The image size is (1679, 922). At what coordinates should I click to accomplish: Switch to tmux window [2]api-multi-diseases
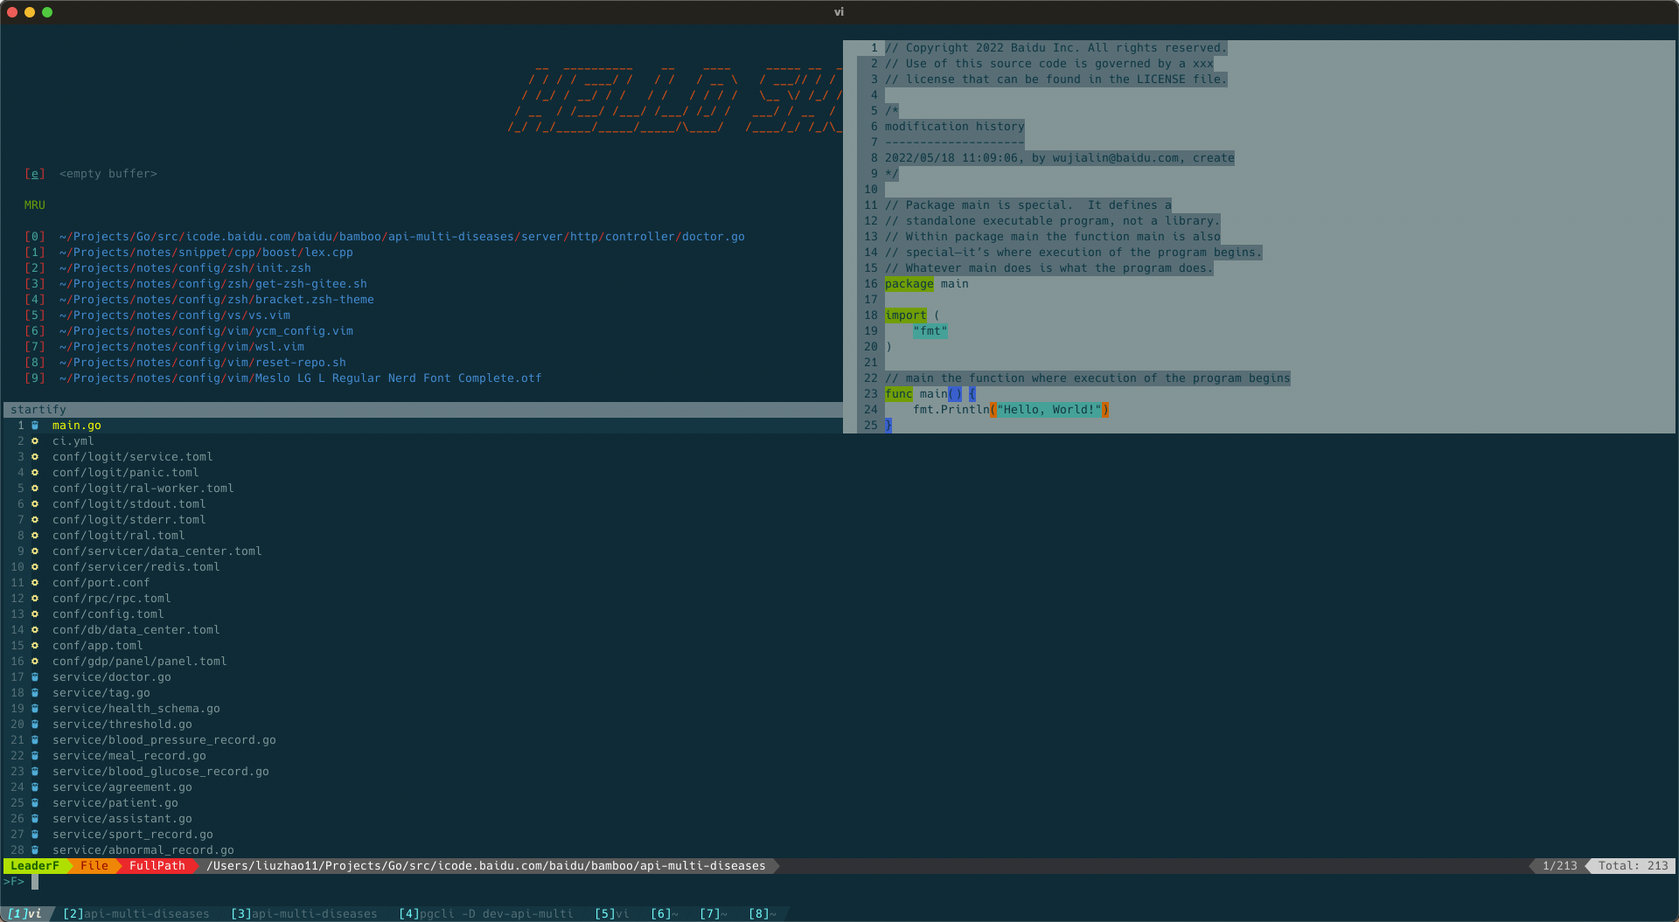(136, 913)
